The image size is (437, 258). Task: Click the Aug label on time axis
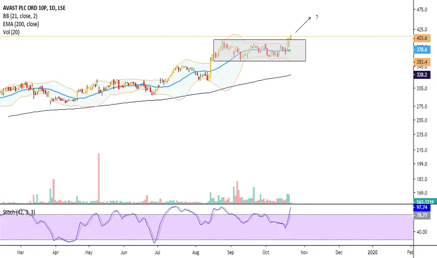tap(196, 252)
